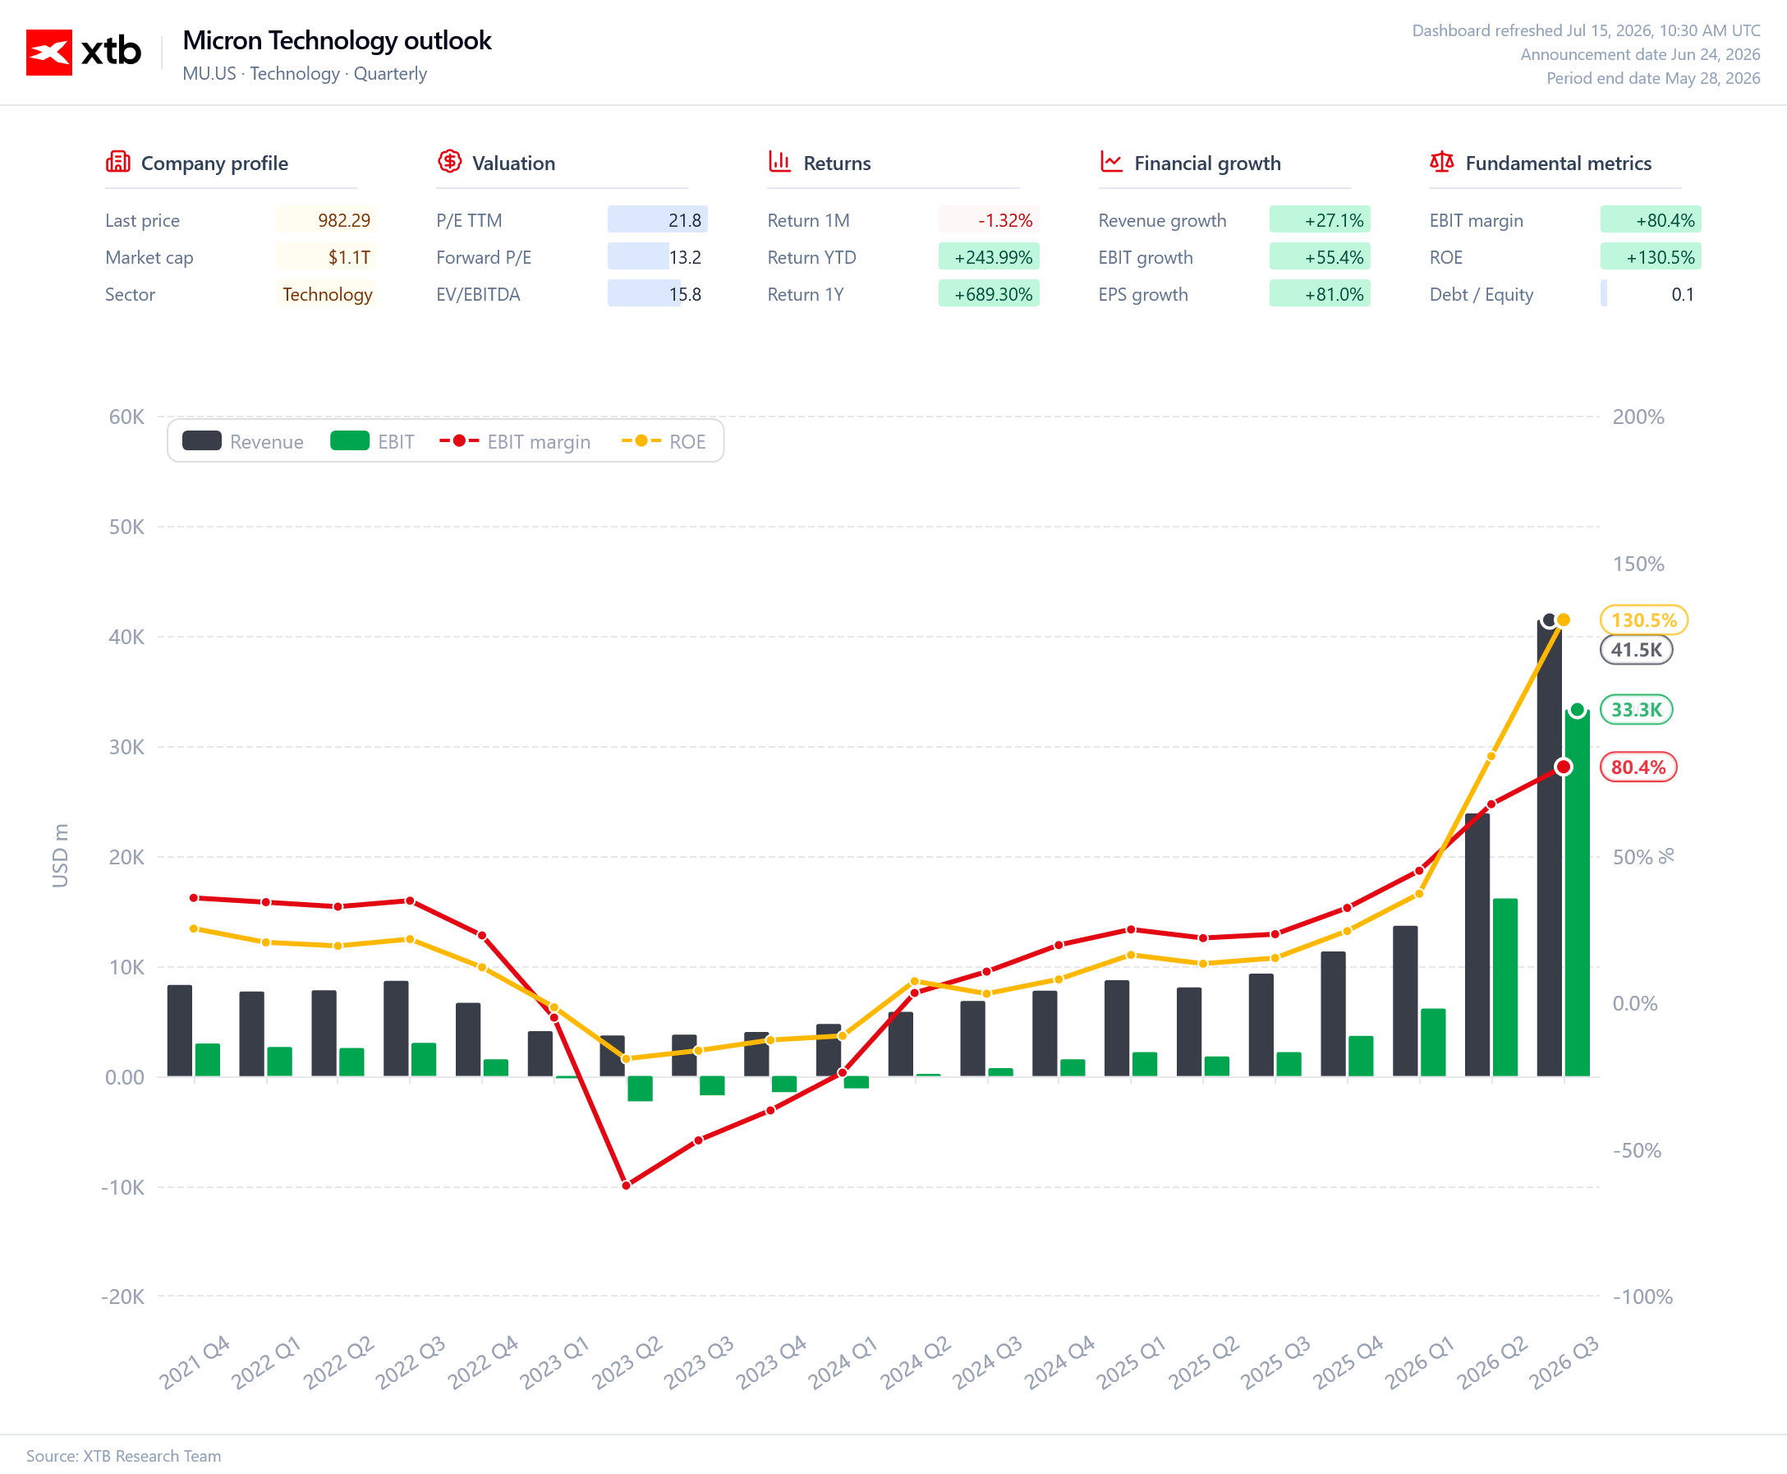Click the EPS growth value +81.0%
The image size is (1787, 1474).
[x=1320, y=294]
